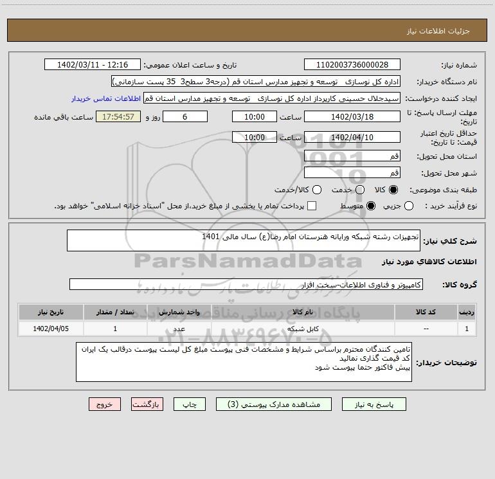Click the price validity time field 10:00

[x=255, y=138]
